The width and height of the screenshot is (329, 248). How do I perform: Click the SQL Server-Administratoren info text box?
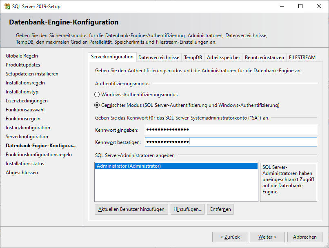[x=289, y=182]
